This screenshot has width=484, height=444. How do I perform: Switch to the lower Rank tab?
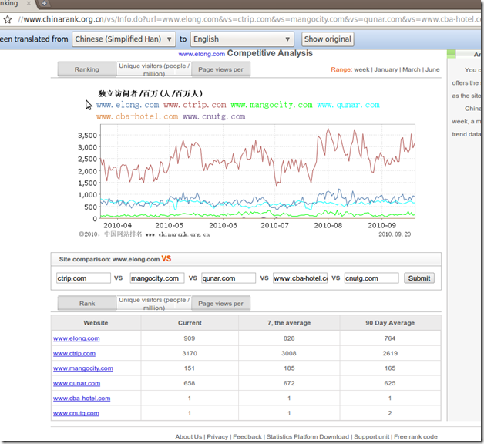(x=86, y=304)
